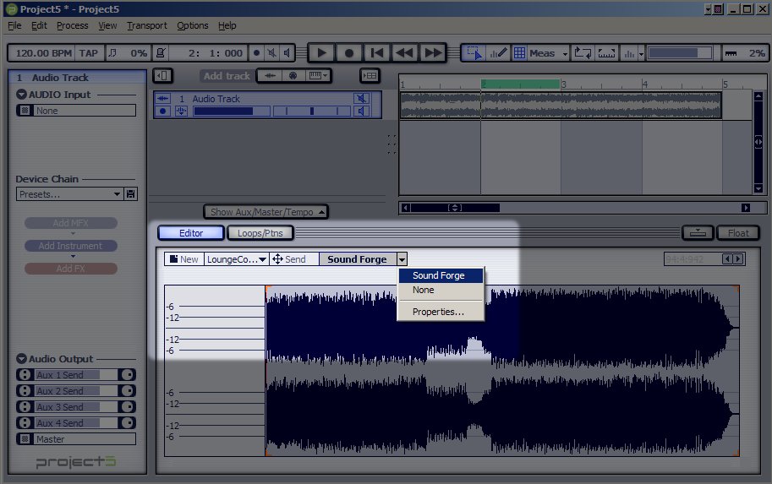Return to start with the rewind-to-beginning button

tap(377, 53)
